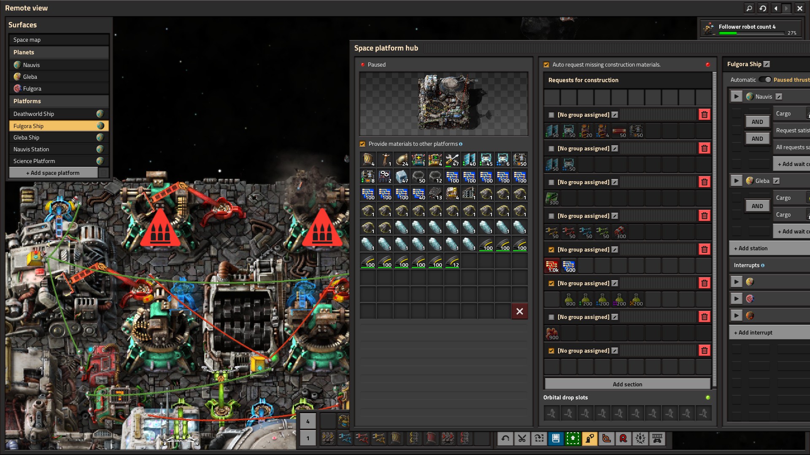Edit the Gleba station entry
810x455 pixels.
click(776, 181)
